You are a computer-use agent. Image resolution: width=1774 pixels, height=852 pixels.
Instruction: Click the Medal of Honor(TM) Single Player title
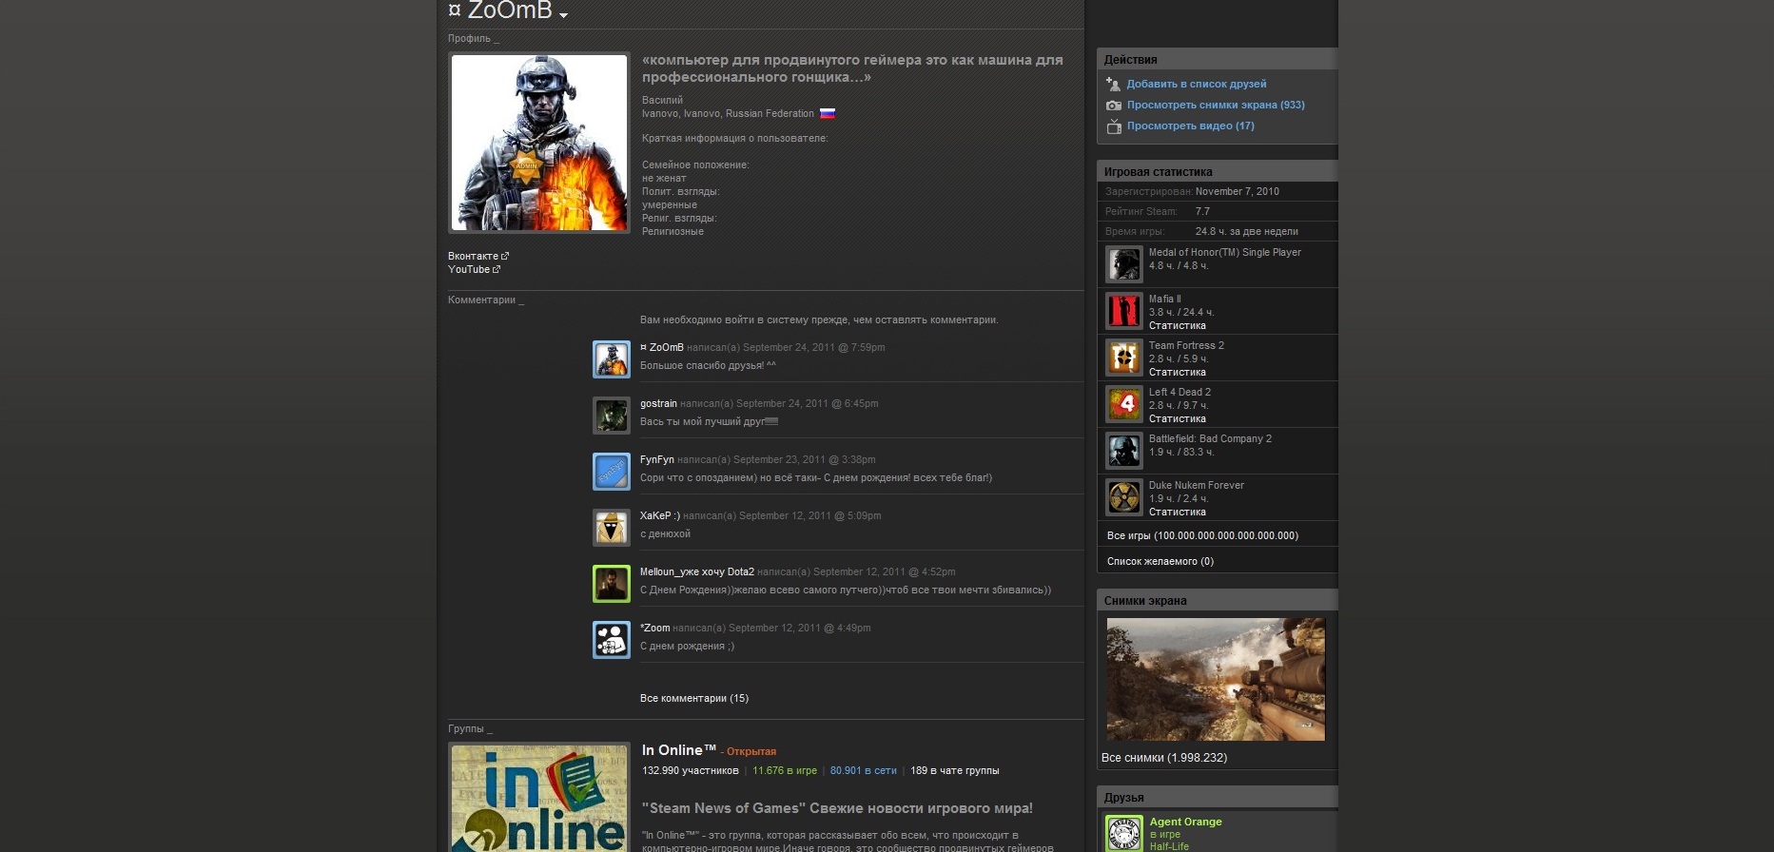point(1225,252)
